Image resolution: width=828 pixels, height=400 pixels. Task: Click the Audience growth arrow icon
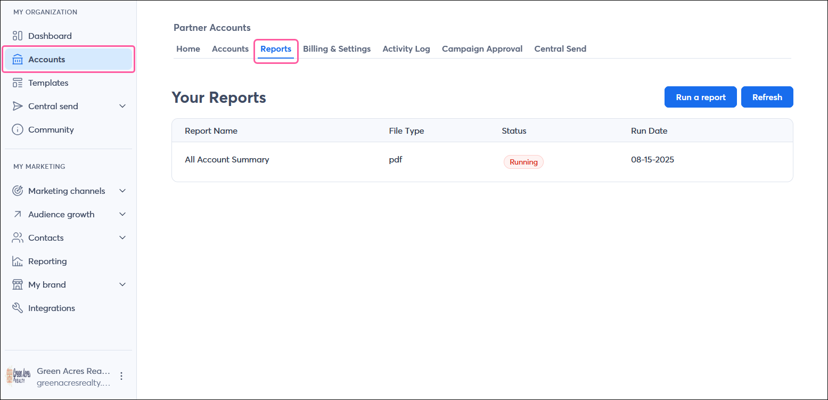pyautogui.click(x=18, y=214)
